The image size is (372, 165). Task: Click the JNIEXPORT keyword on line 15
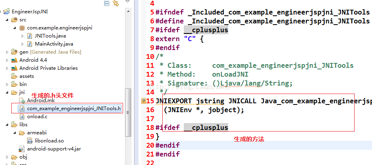pyautogui.click(x=173, y=101)
